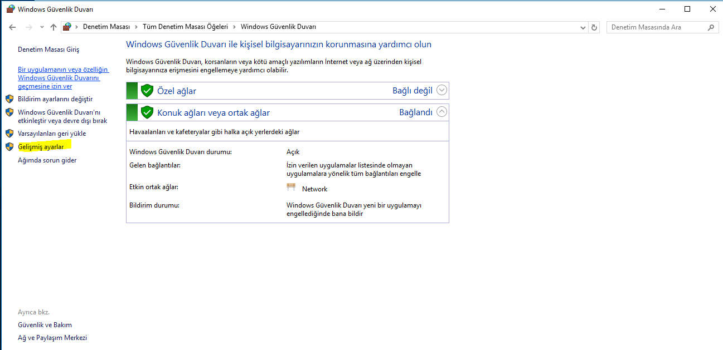Open Ağımda sorun gider link
The width and height of the screenshot is (723, 350).
[47, 160]
